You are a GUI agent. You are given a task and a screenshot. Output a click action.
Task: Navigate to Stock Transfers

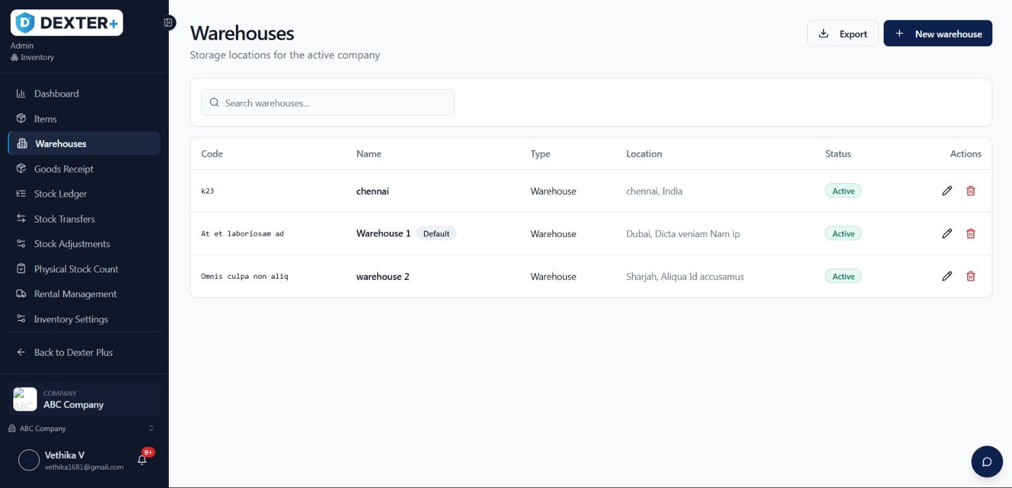tap(84, 219)
